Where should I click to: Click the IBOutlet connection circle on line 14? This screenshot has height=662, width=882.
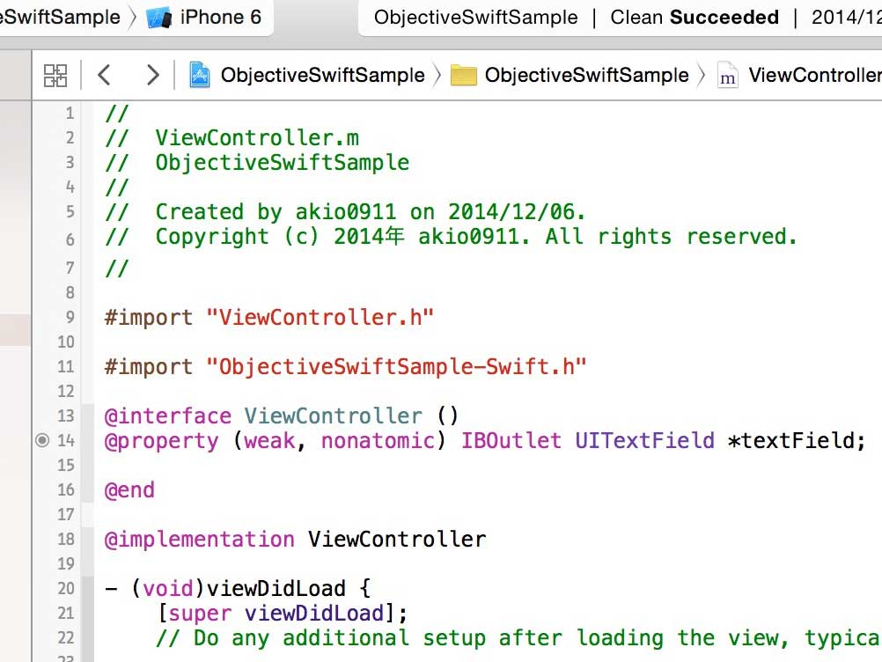42,440
